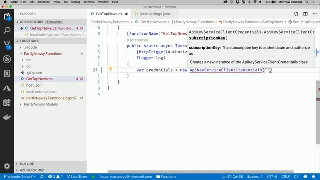Click the flame icon in status bar
The height and width of the screenshot is (180, 320).
[x=93, y=176]
